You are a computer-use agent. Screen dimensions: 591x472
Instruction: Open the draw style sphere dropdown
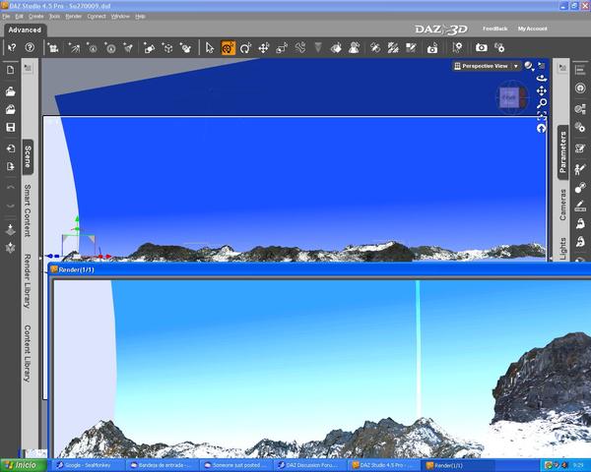pos(529,66)
